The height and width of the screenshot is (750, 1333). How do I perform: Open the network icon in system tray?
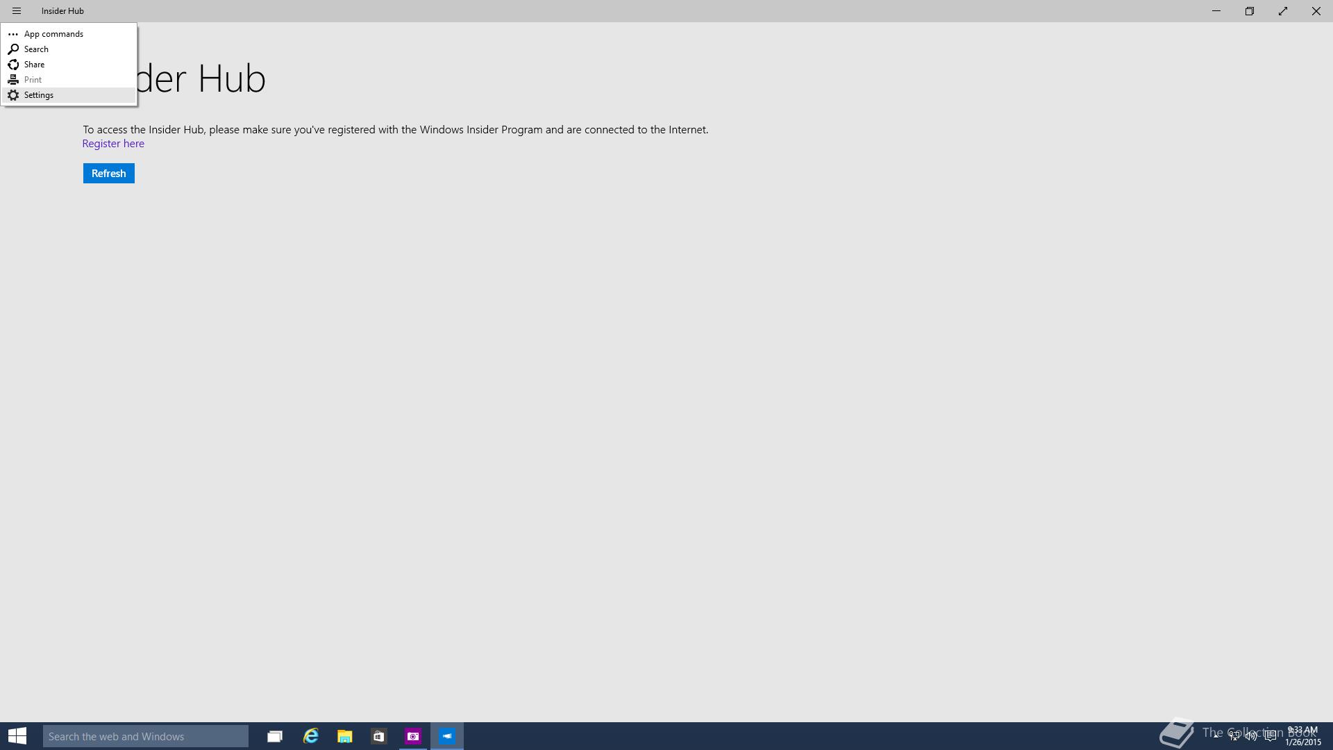coord(1234,736)
